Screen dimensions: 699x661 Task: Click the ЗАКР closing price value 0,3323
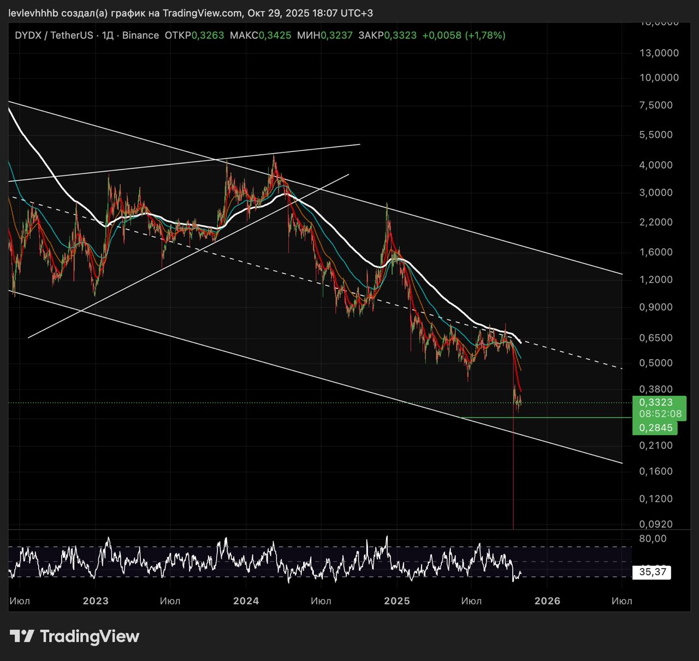[x=400, y=36]
